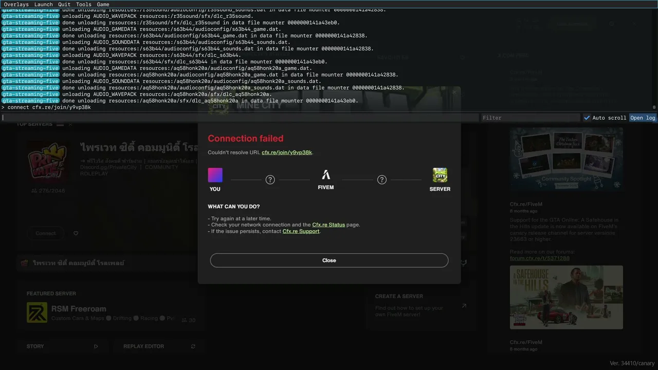Viewport: 658px width, 370px height.
Task: Open the Overlays menu
Action: point(16,4)
